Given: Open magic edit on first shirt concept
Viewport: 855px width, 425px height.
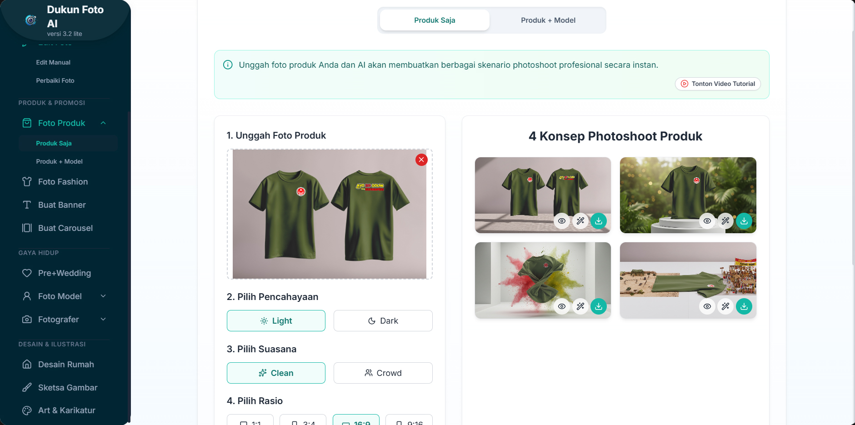Looking at the screenshot, I should 580,221.
